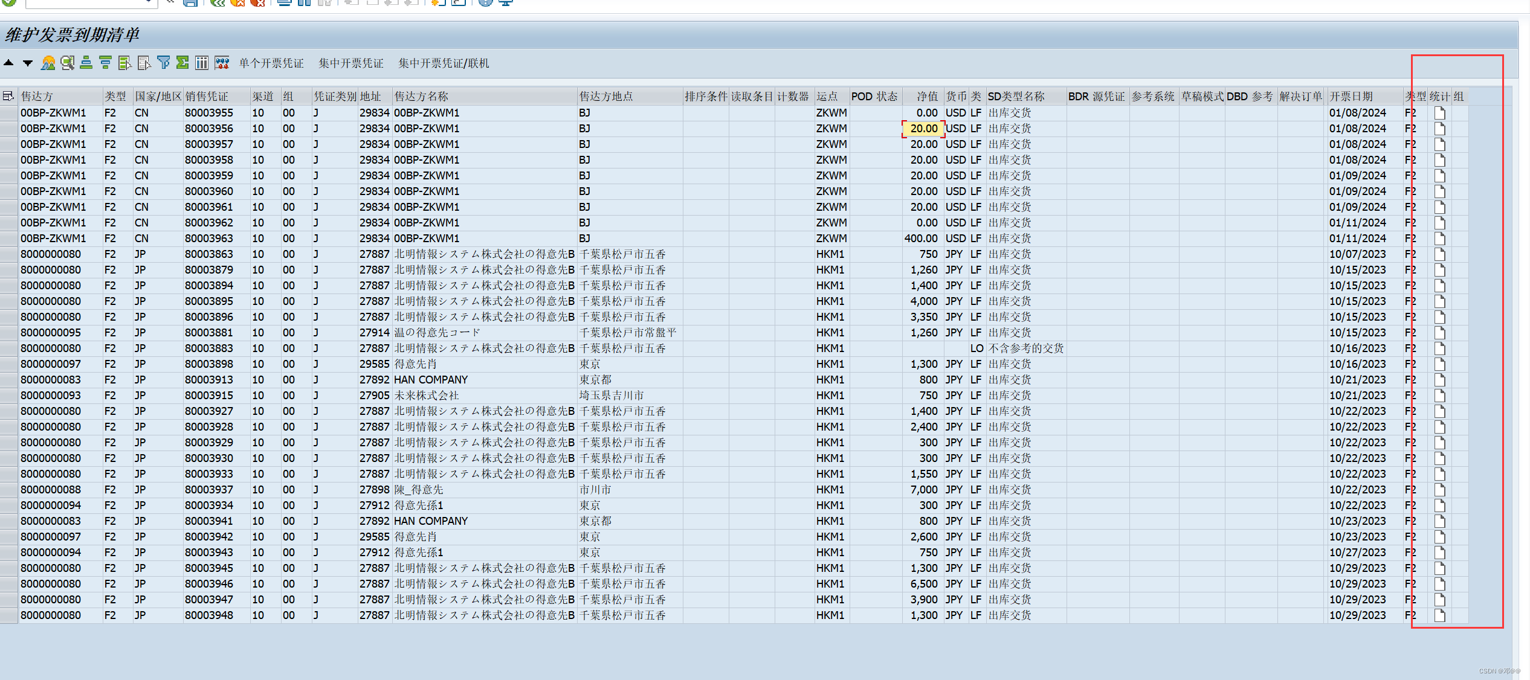The height and width of the screenshot is (680, 1530).
Task: Click the 400.00 net value cell
Action: pyautogui.click(x=923, y=239)
